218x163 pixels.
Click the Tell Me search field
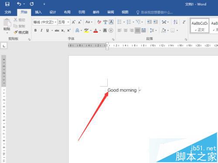[154, 13]
